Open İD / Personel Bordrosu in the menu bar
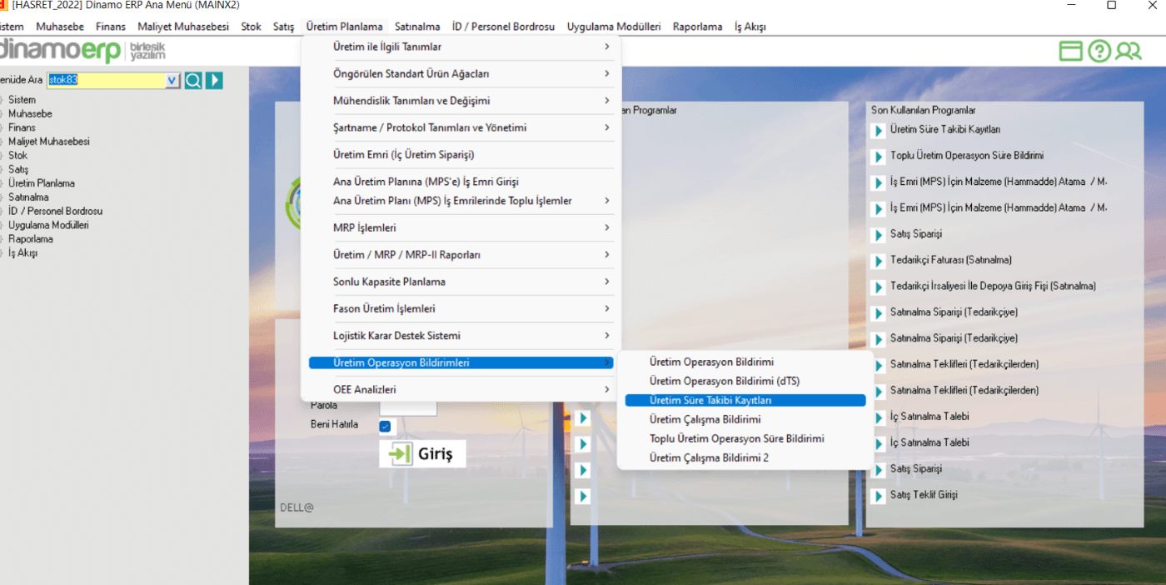Viewport: 1166px width, 585px height. (503, 27)
